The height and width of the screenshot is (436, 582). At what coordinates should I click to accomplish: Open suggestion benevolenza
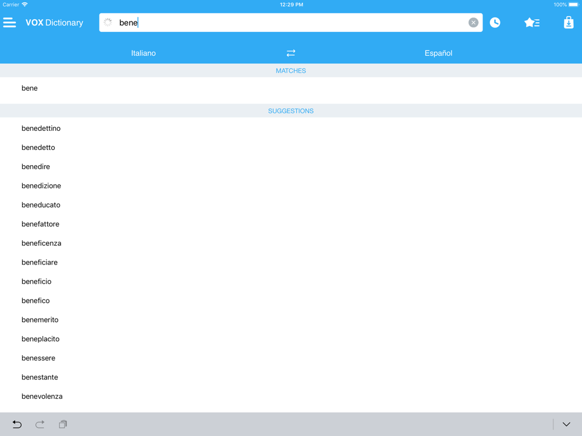point(291,396)
